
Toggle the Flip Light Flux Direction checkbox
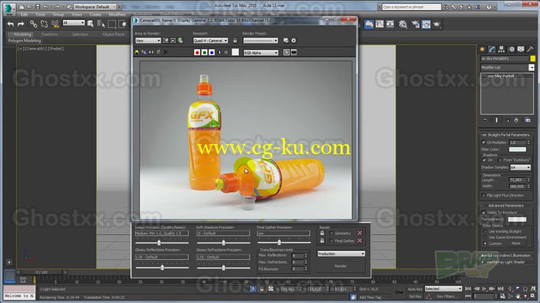pos(483,195)
